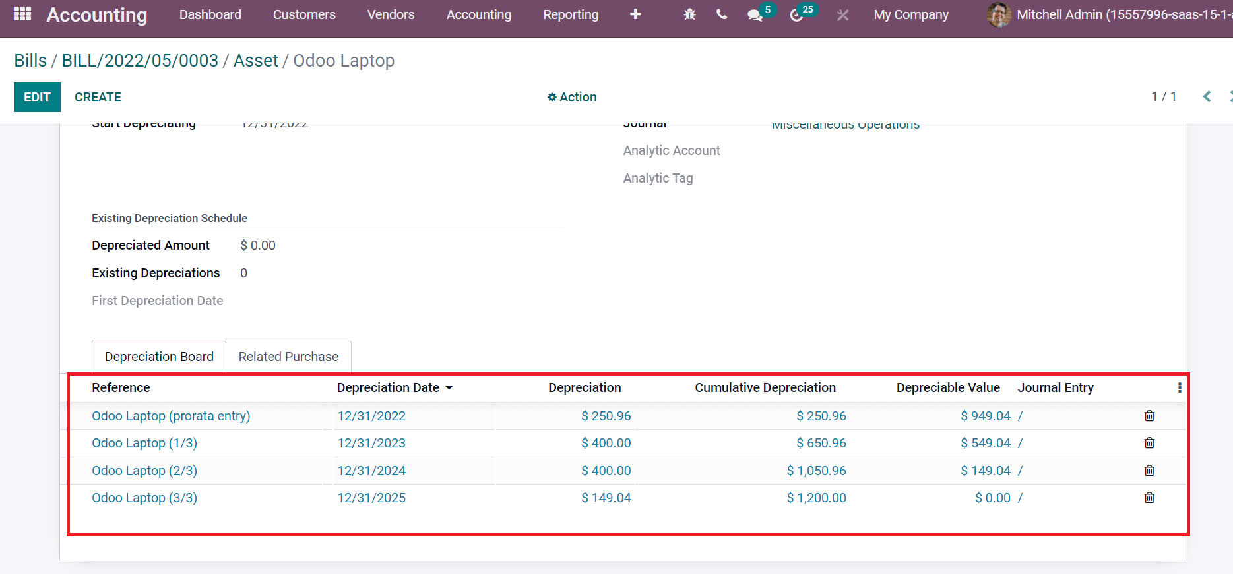Click the crossed tools icon in navbar

[x=843, y=14]
